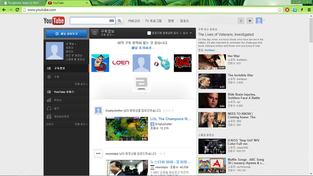313x176 pixels.
Task: Click the PSY cartoon channel icon
Action: tap(100, 63)
